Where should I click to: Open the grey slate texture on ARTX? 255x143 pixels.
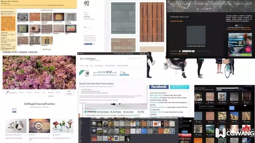(x=123, y=18)
